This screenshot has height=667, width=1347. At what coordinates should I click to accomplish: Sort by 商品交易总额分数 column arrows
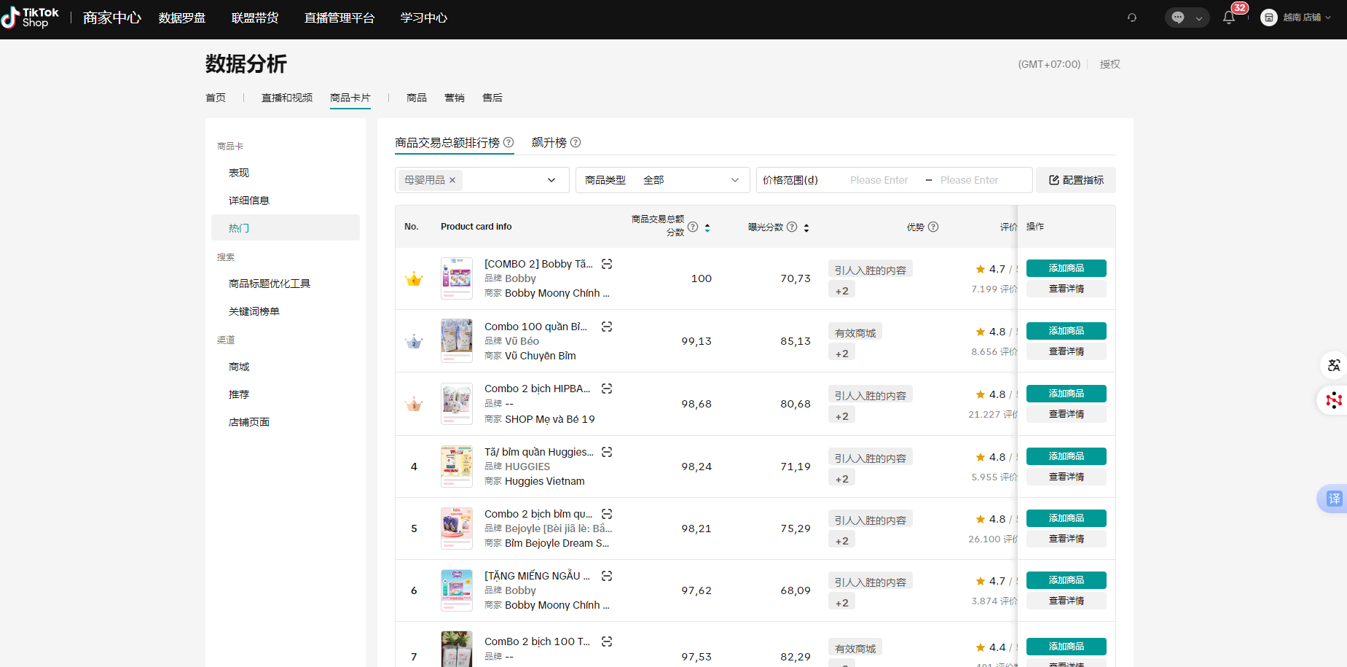(707, 227)
